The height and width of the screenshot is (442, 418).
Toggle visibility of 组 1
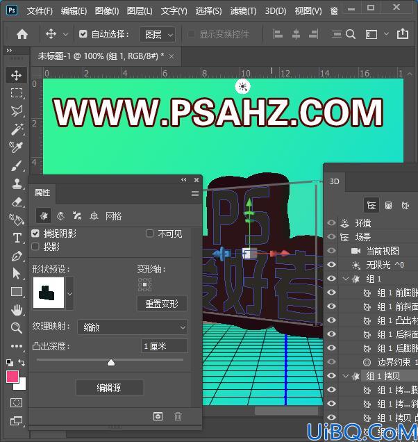331,279
